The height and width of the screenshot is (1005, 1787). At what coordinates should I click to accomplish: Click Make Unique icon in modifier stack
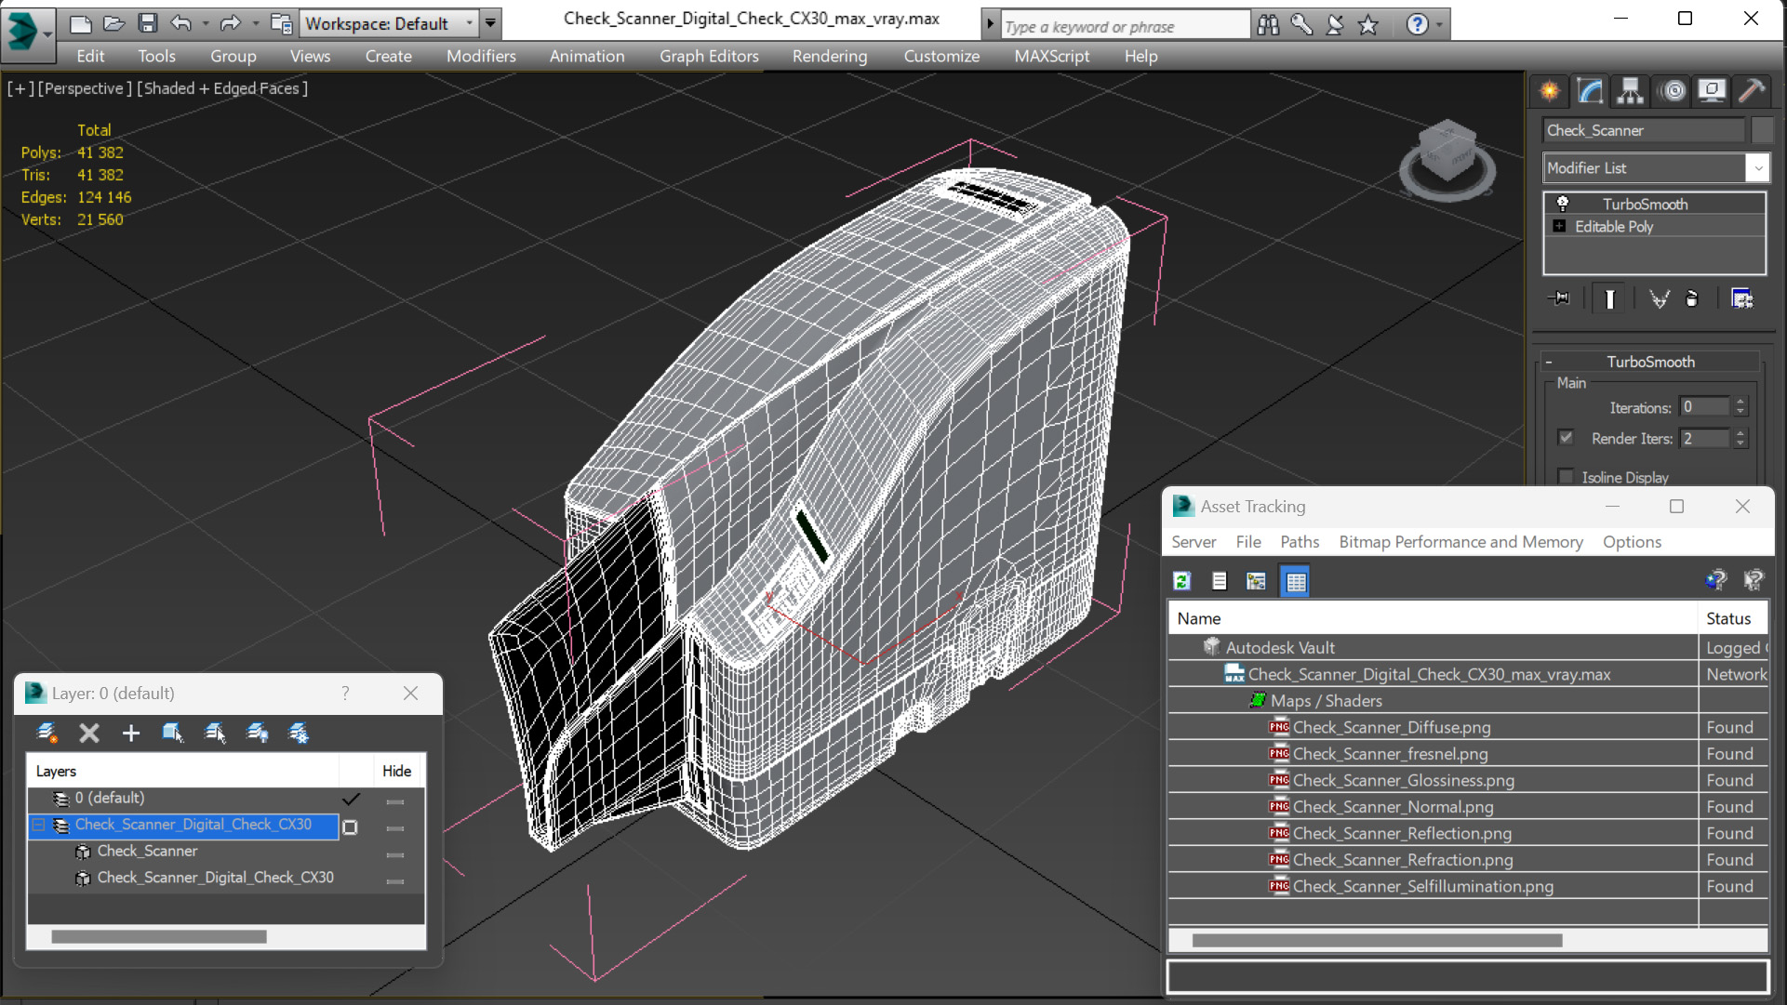coord(1659,298)
